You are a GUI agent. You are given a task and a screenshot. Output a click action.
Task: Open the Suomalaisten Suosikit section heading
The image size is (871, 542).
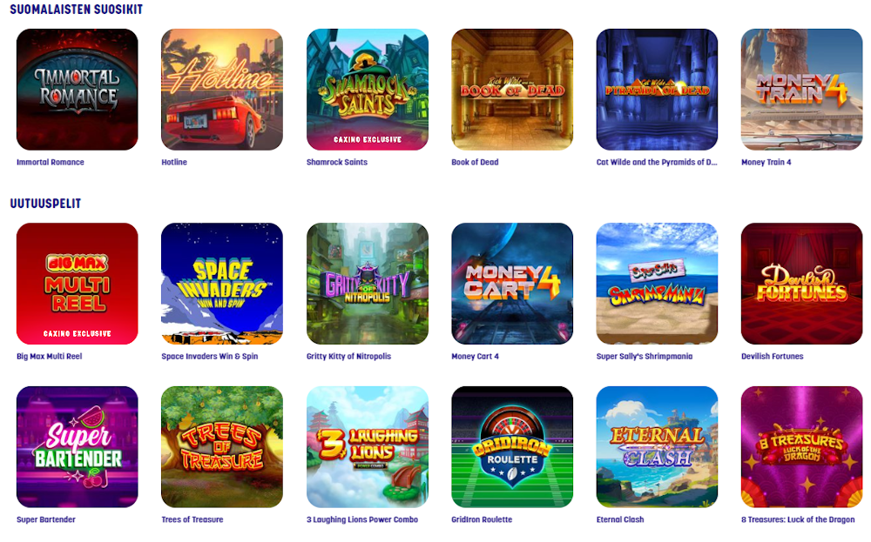(76, 10)
